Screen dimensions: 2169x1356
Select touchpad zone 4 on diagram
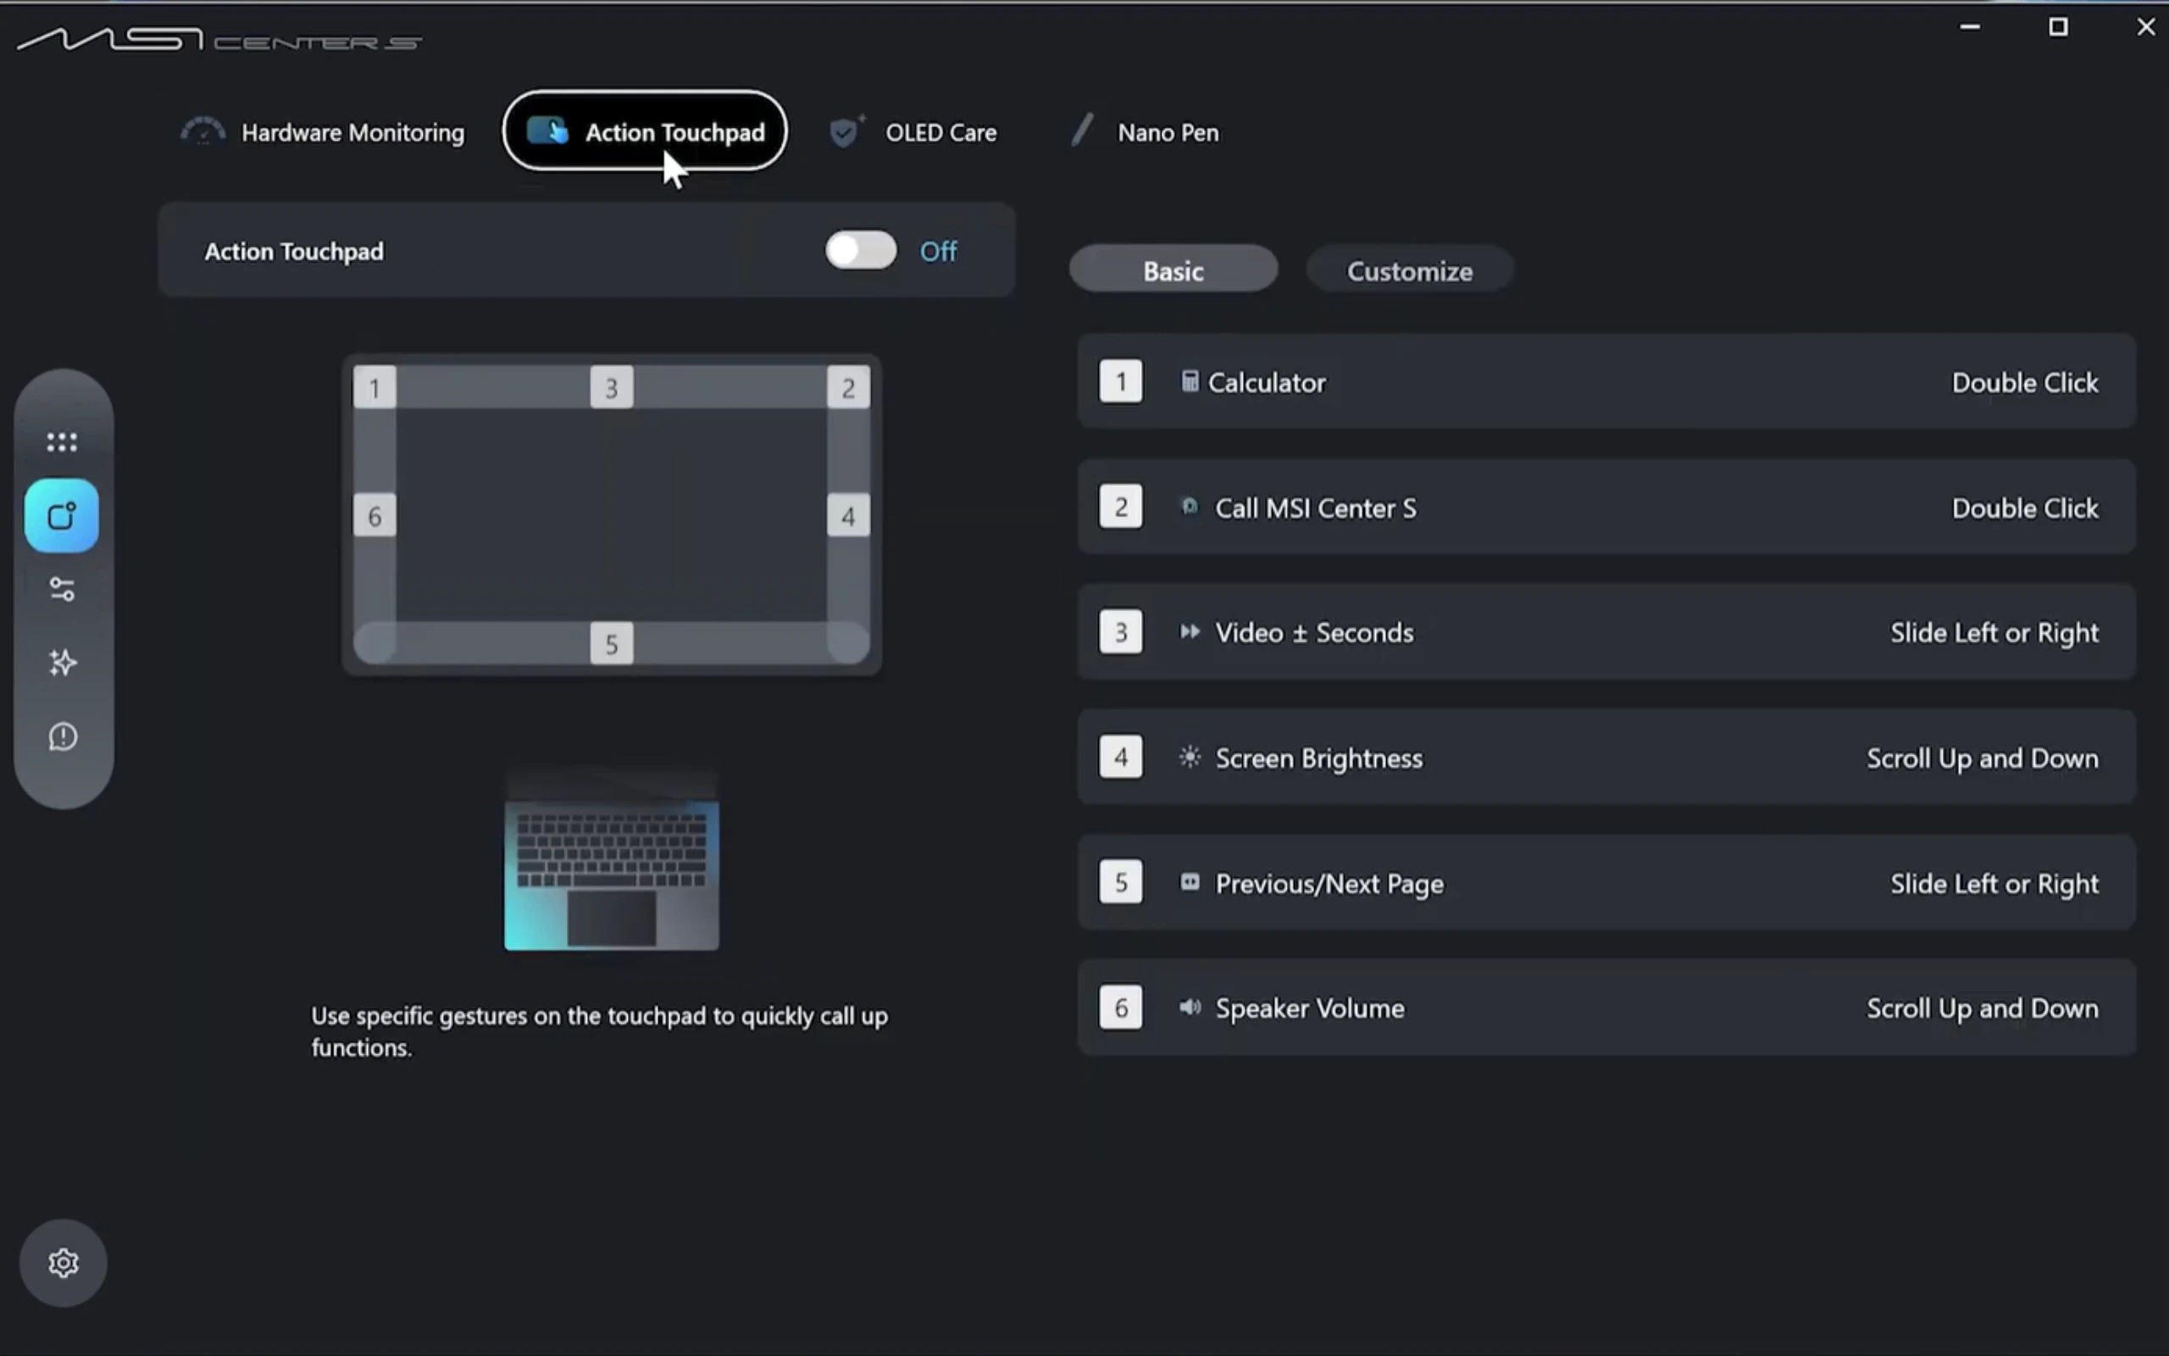pos(848,515)
